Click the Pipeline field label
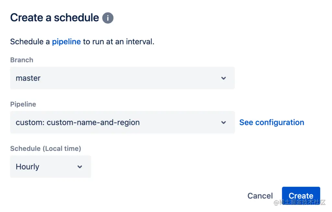Screen dimensions: 332x212 click(23, 104)
